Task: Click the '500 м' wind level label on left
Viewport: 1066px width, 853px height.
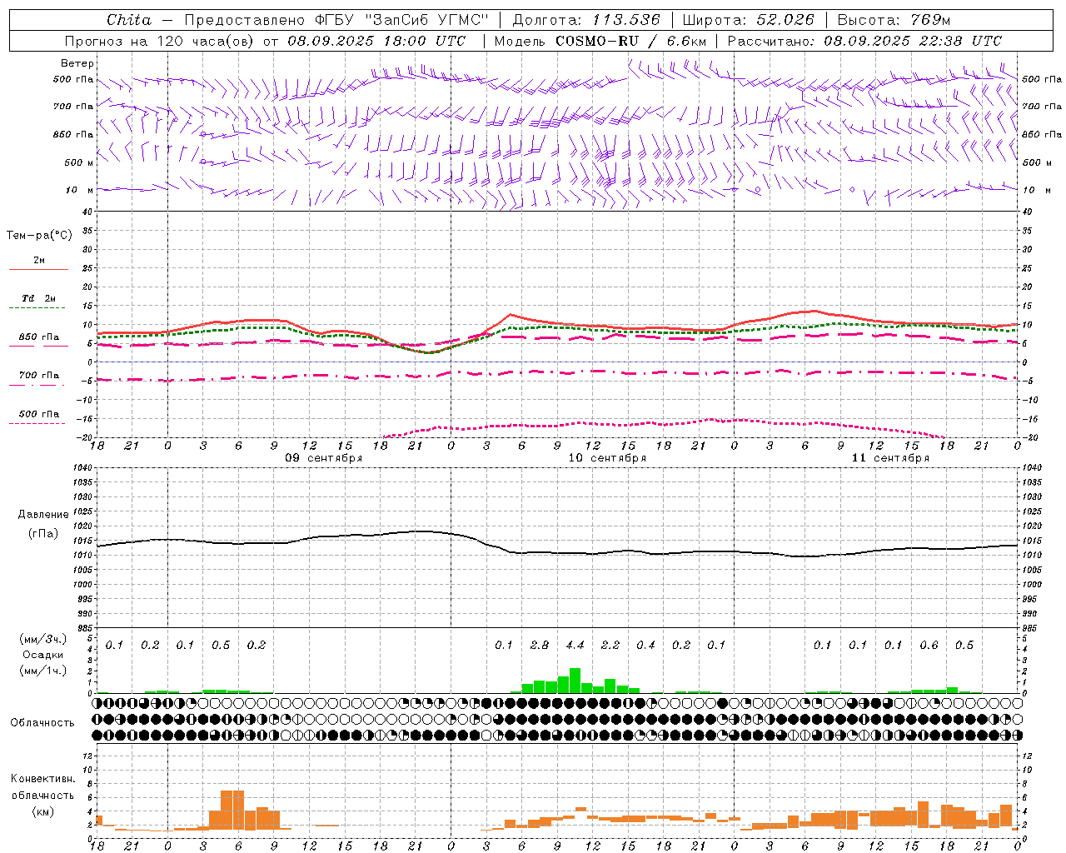Action: 79,162
